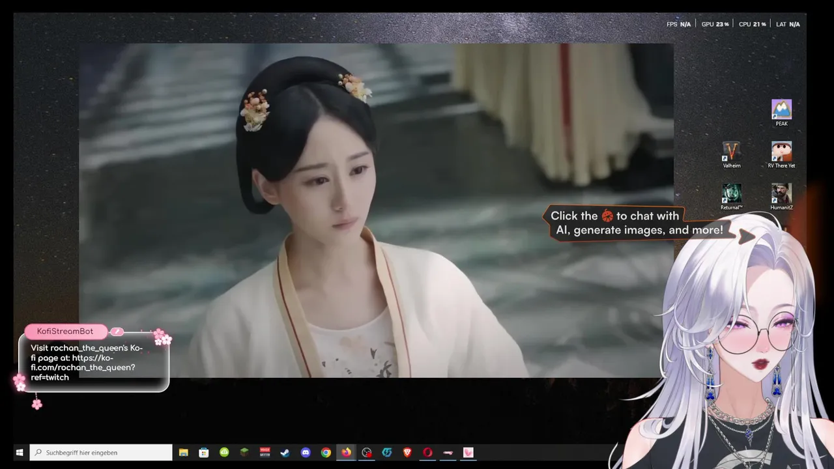Open the RV There Yet desktop shortcut
The width and height of the screenshot is (834, 469).
point(781,155)
